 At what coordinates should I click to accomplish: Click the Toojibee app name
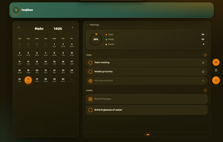click(x=27, y=10)
